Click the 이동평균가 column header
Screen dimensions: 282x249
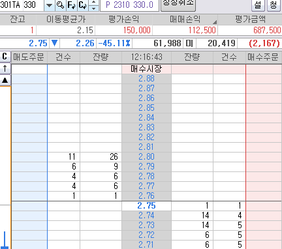pos(66,20)
